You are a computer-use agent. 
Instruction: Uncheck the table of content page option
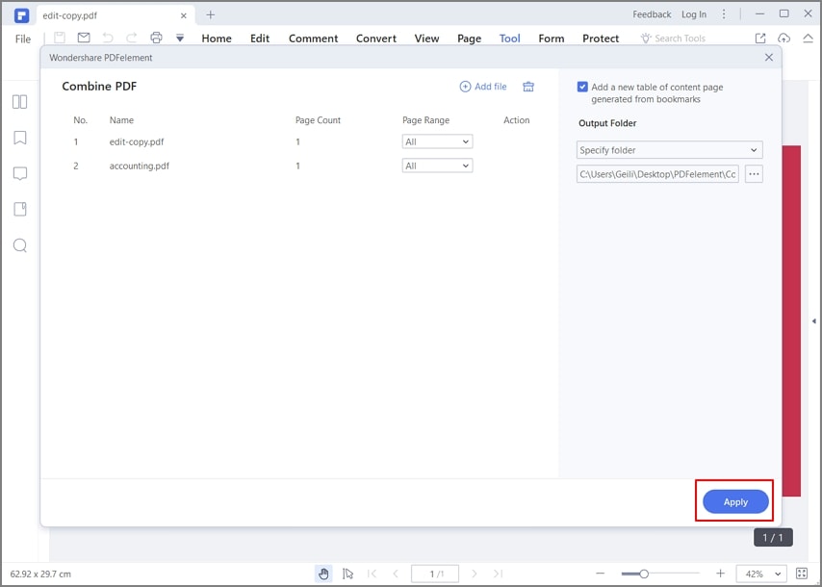coord(582,87)
